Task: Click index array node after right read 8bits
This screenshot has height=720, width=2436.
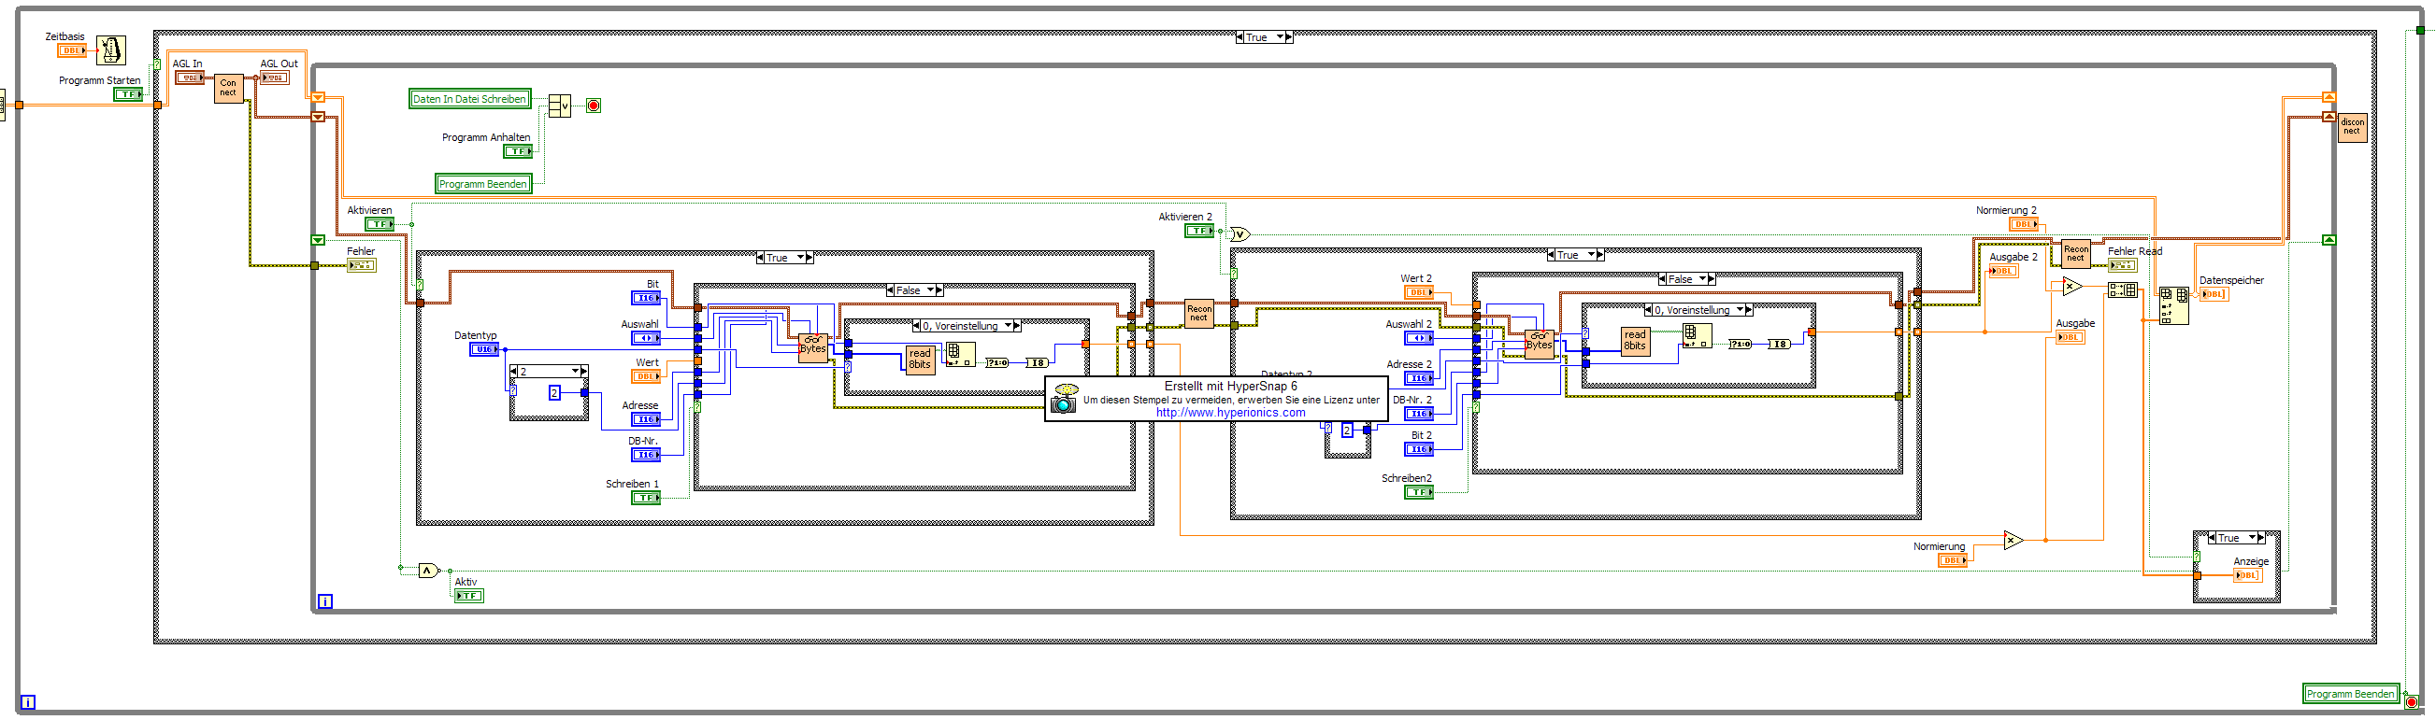Action: tap(1697, 336)
